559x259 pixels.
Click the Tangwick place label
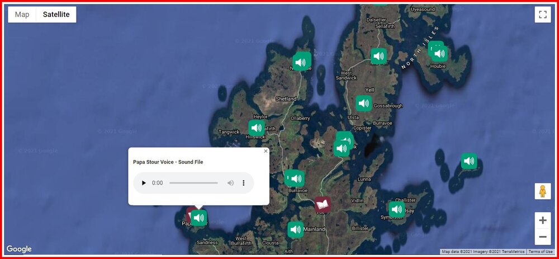pos(229,132)
